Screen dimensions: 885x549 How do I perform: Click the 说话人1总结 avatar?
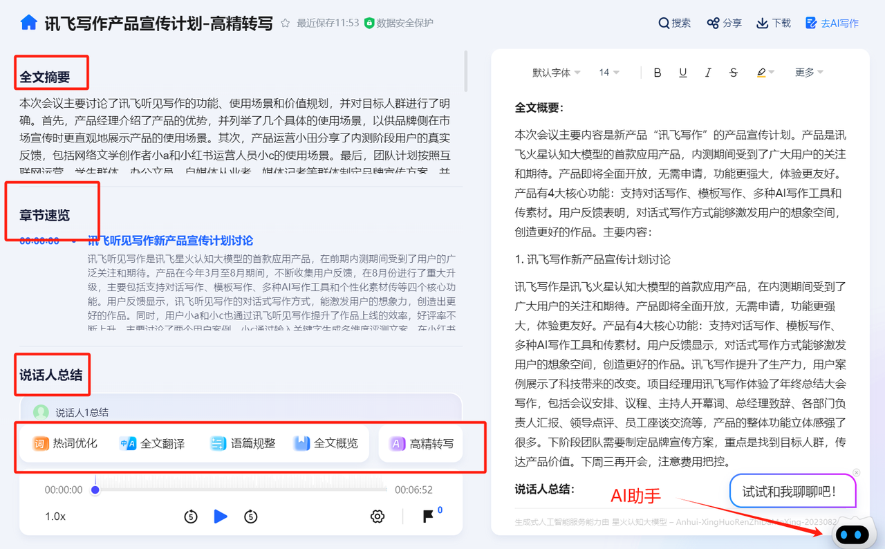[41, 412]
